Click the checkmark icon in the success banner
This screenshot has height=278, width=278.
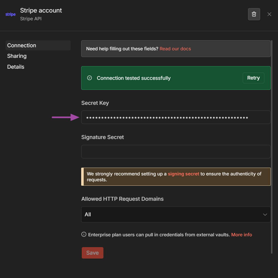coord(89,78)
